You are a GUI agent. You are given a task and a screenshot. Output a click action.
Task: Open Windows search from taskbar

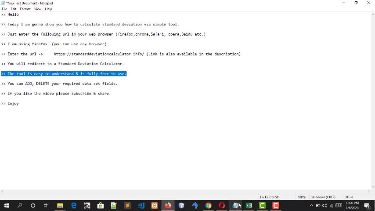click(x=20, y=205)
